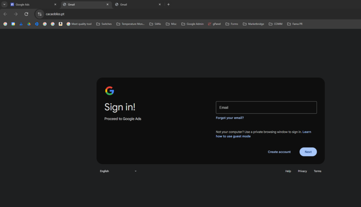Expand the Marketbridge bookmark folder
The image size is (361, 207).
253,24
